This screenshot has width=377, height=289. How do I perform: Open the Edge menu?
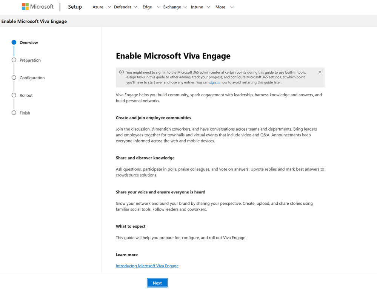coord(147,7)
